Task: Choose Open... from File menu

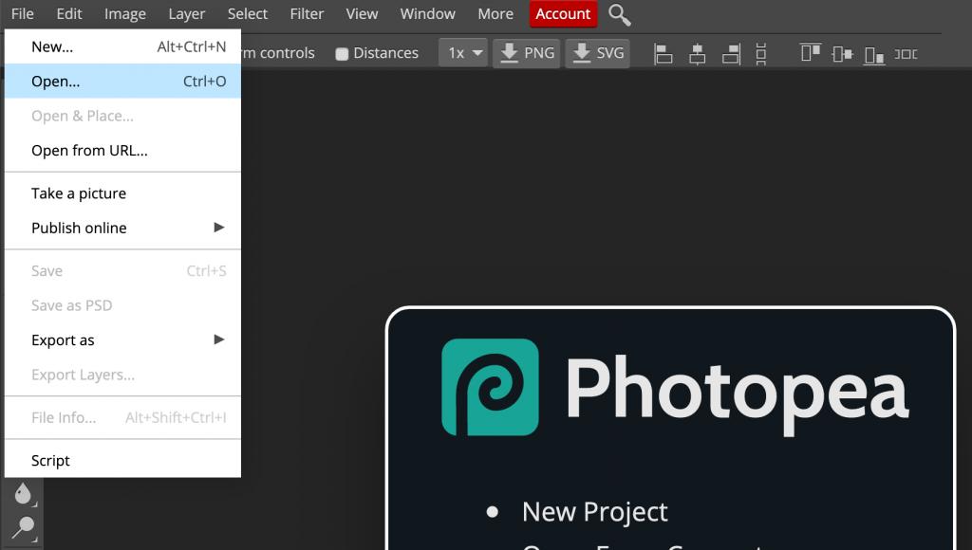Action: point(122,82)
